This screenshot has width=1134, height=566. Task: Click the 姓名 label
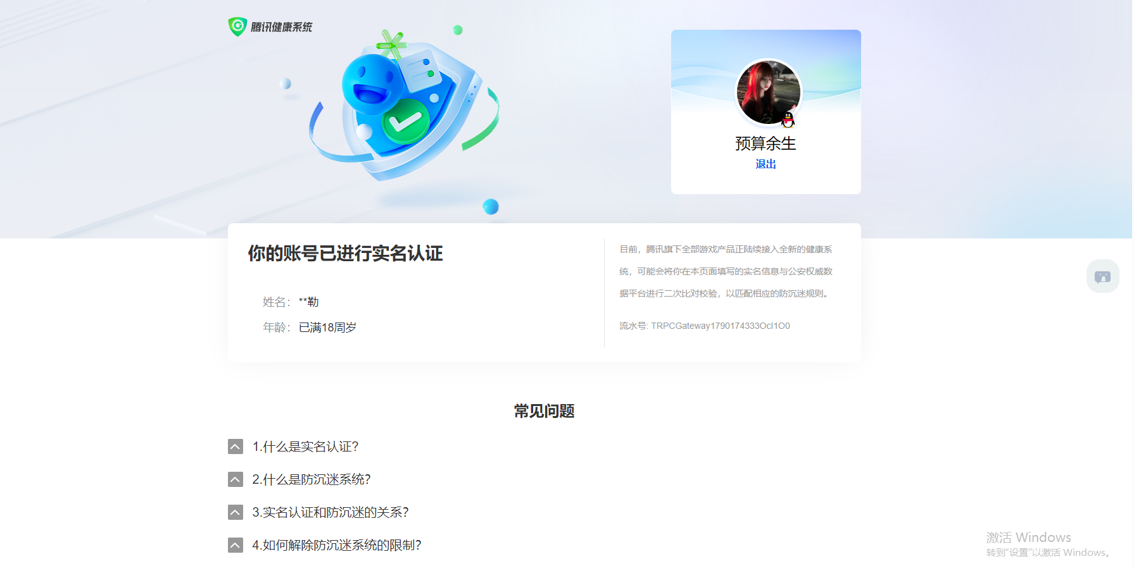277,302
